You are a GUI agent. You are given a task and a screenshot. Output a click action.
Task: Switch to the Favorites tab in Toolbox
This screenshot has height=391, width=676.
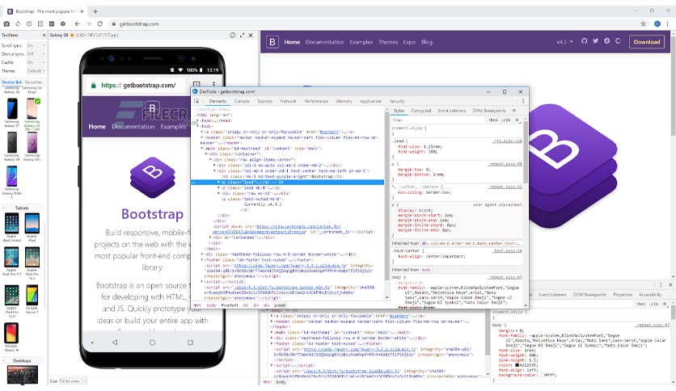pos(33,82)
